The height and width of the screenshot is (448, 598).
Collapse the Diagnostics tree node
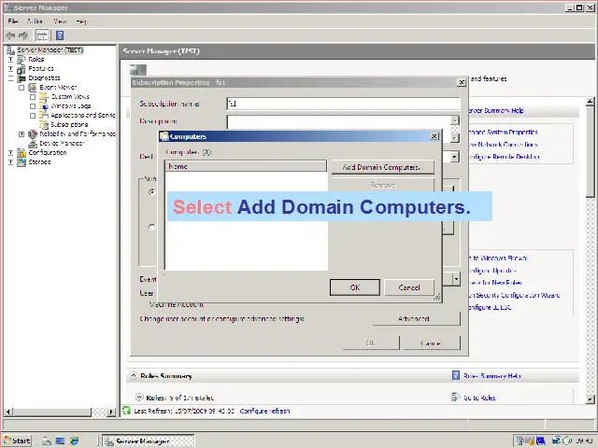[x=10, y=78]
